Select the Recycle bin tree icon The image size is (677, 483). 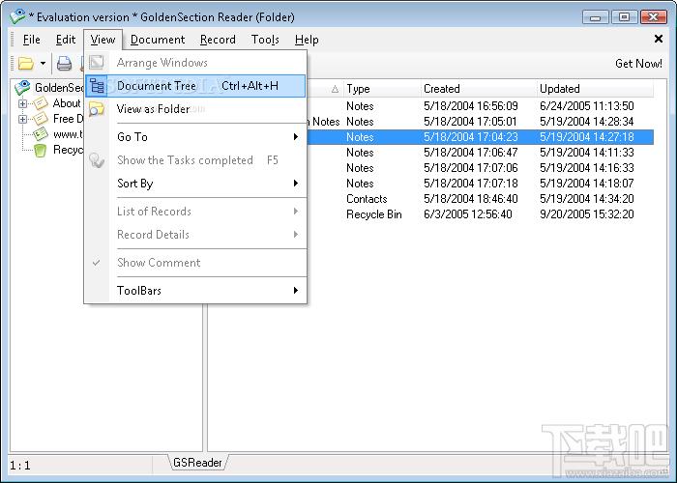(x=40, y=150)
